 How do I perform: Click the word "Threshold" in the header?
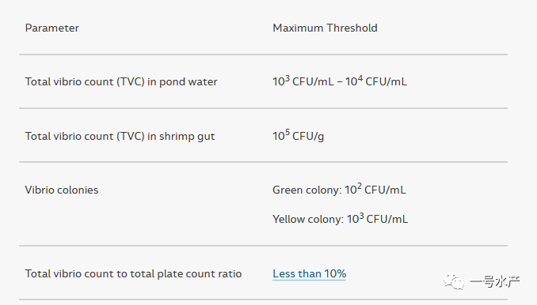[352, 28]
